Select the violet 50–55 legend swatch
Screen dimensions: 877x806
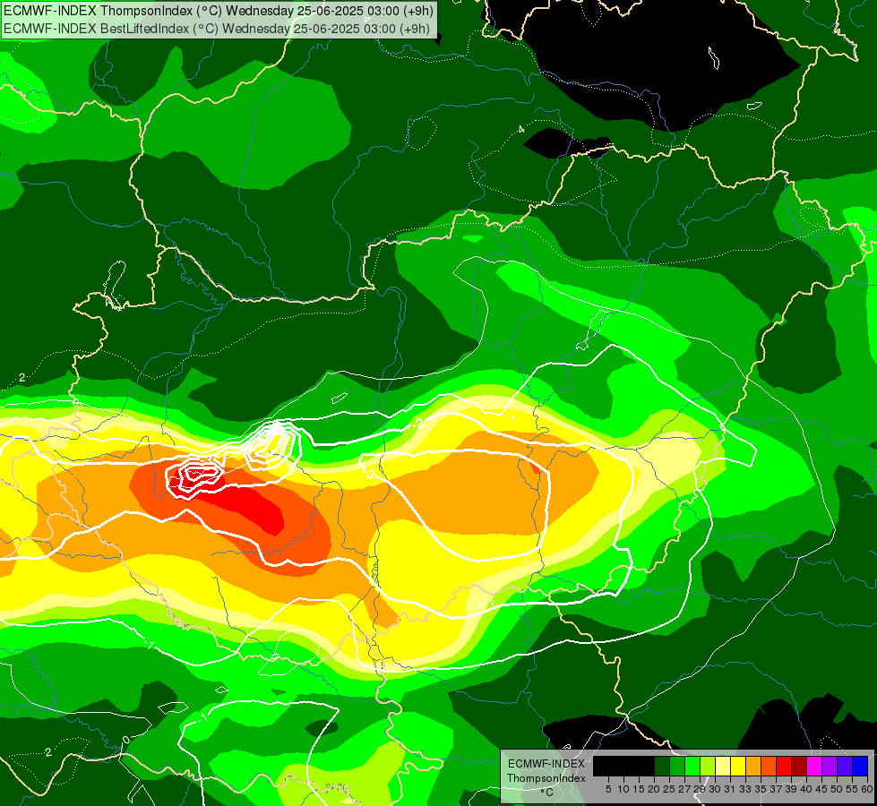[x=845, y=766]
